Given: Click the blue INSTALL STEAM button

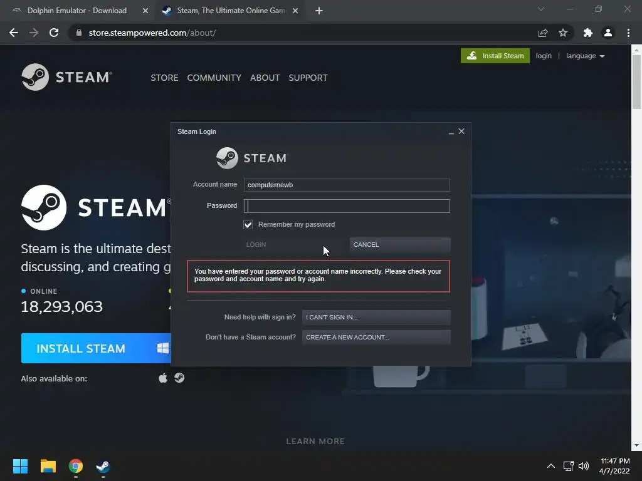Looking at the screenshot, I should (x=96, y=348).
